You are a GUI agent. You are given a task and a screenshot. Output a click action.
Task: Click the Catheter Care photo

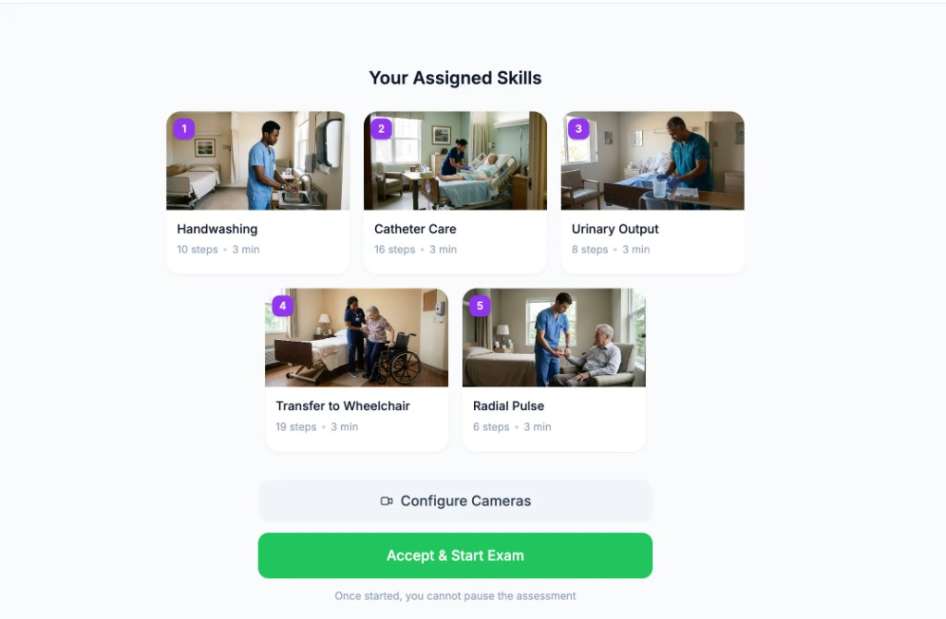pyautogui.click(x=455, y=160)
